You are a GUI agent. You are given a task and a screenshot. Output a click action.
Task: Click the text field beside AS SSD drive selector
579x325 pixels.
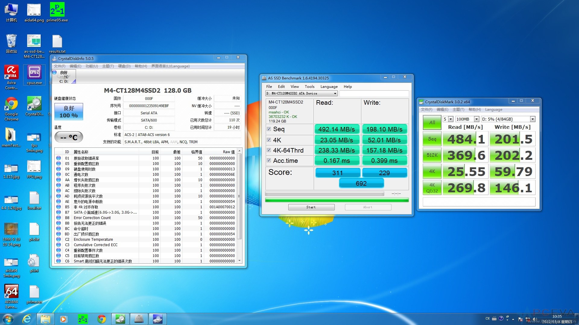pos(374,94)
